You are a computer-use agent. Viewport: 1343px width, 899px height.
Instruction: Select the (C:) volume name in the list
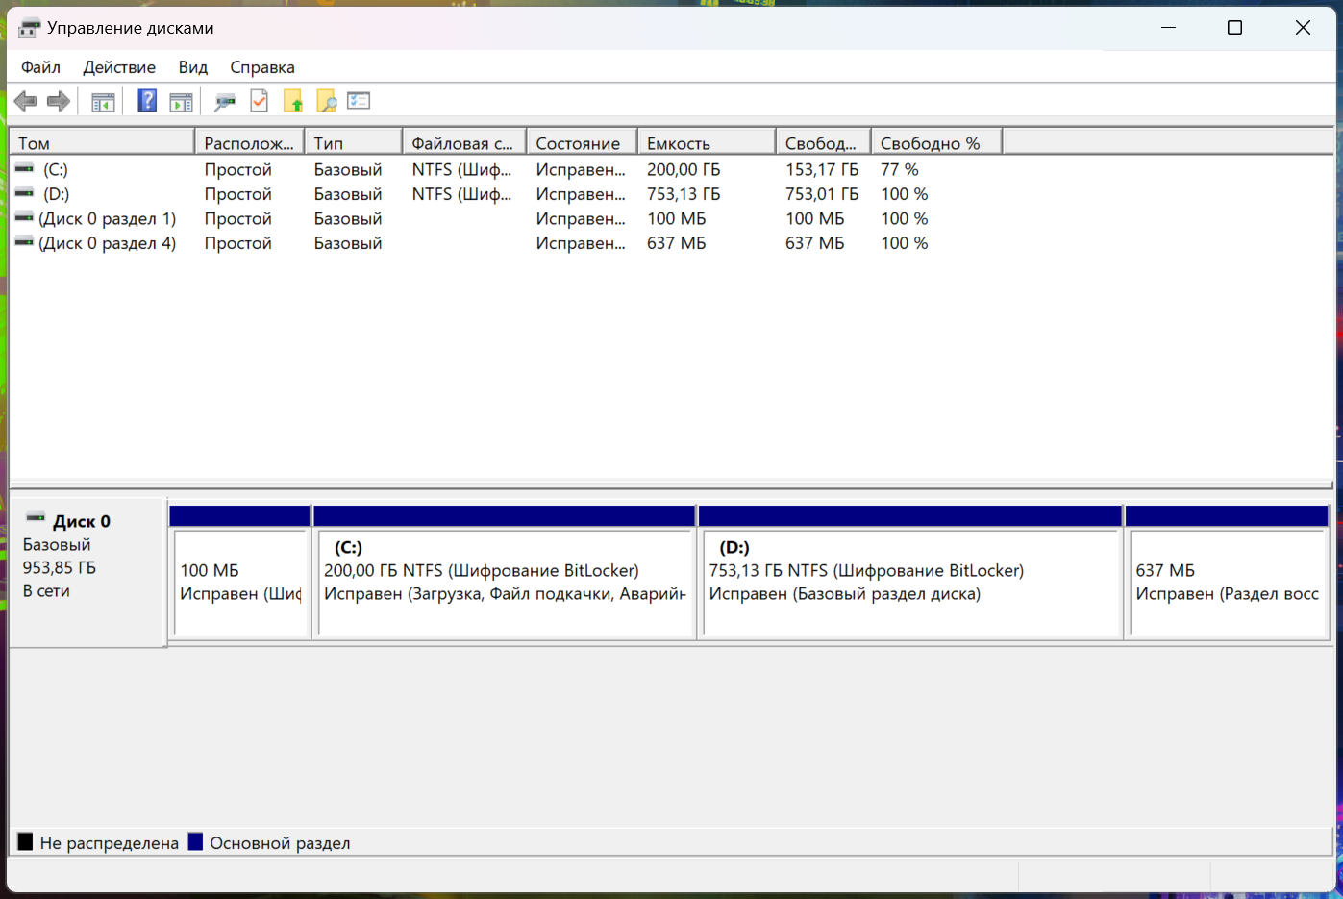(56, 169)
